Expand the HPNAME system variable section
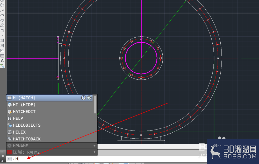This screenshot has width=259, height=164. pos(94,146)
